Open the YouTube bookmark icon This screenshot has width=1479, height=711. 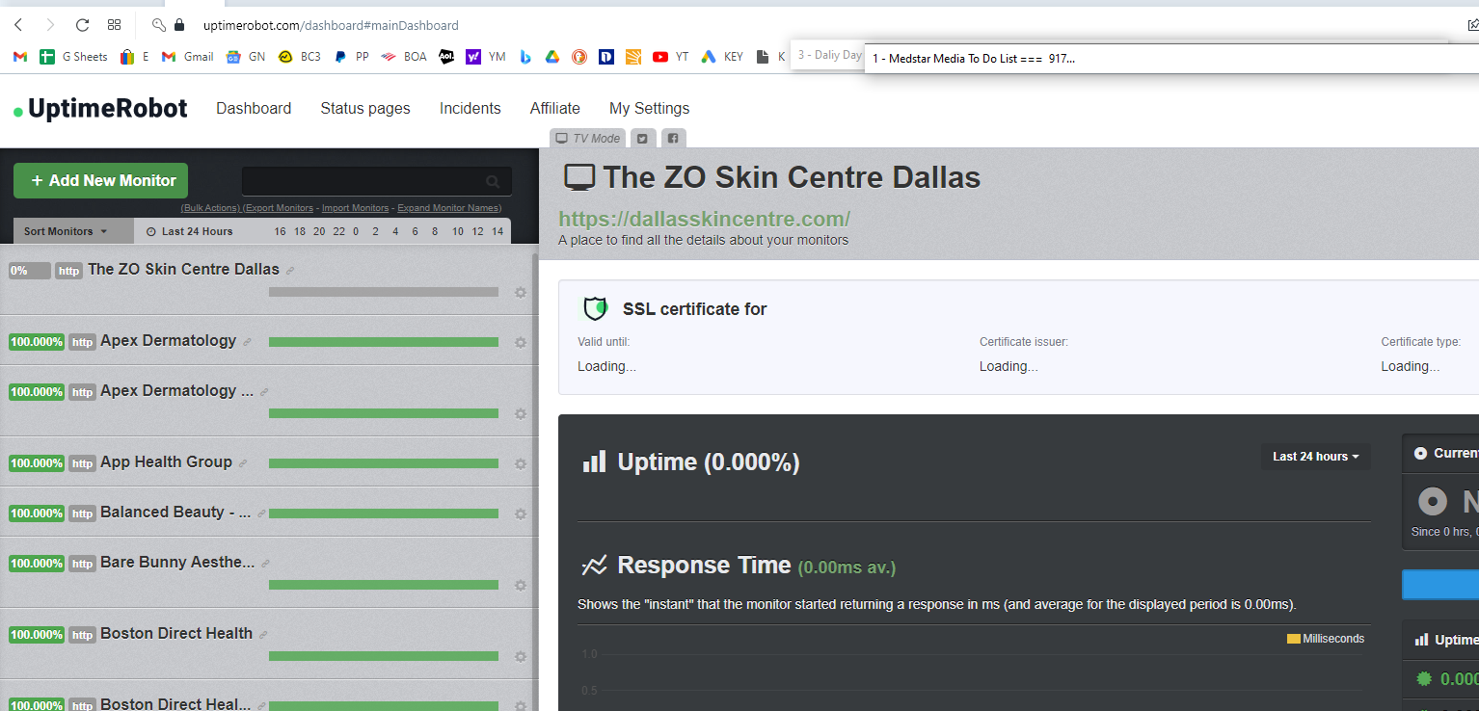[659, 57]
